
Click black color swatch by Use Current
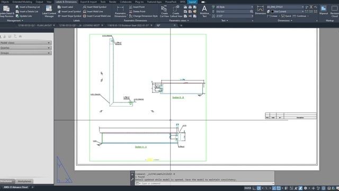click(272, 12)
